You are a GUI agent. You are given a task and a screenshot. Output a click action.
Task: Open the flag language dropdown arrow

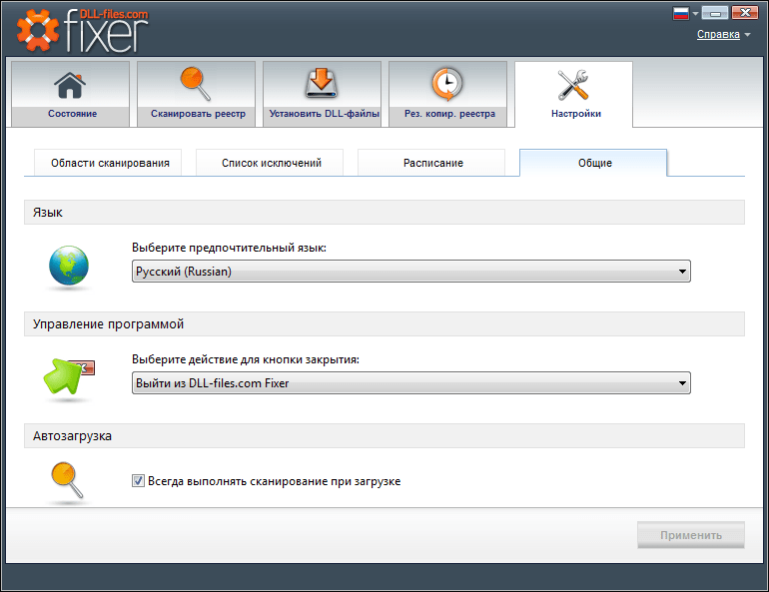[x=695, y=14]
